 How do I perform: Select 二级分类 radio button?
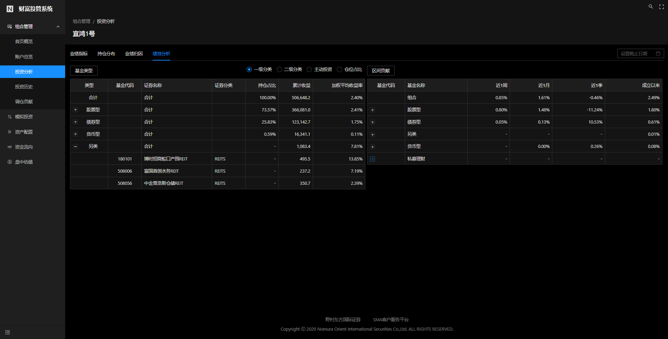click(279, 70)
